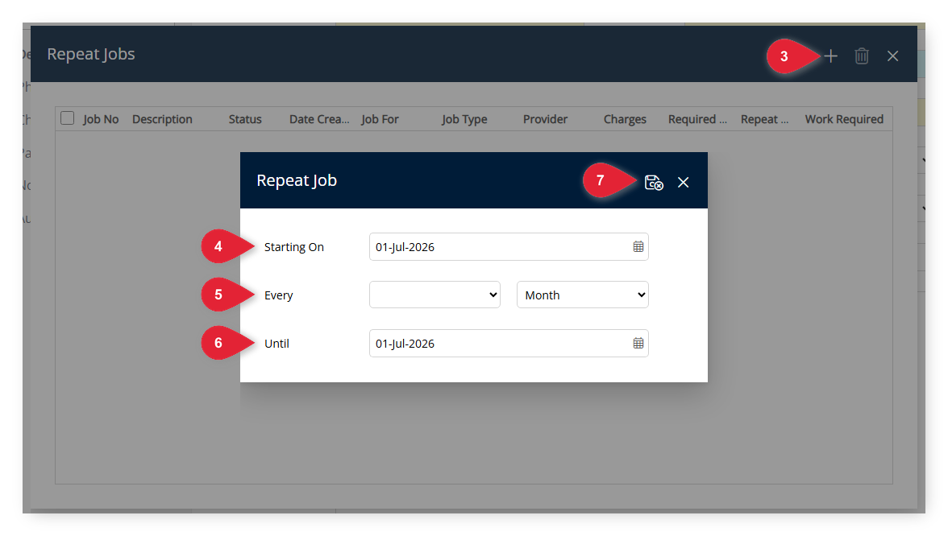The width and height of the screenshot is (948, 536).
Task: Sort by Charges column header
Action: pyautogui.click(x=625, y=119)
